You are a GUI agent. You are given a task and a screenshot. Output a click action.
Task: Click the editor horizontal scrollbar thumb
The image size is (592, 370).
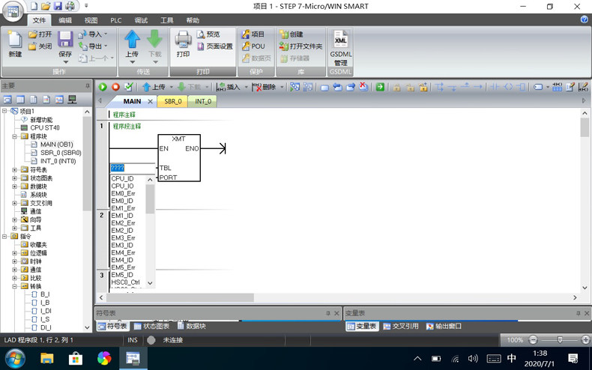[180, 297]
